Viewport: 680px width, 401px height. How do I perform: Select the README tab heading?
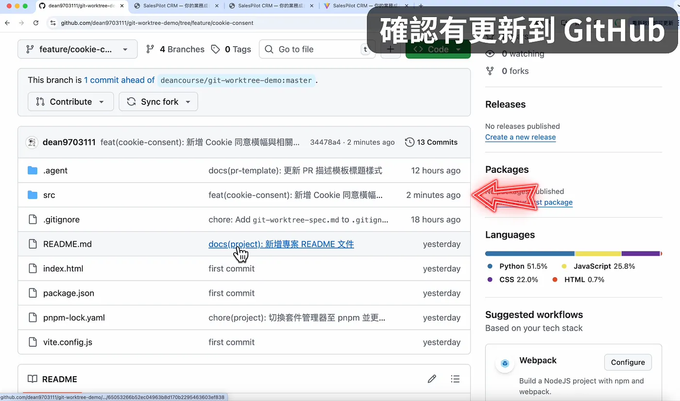[x=52, y=379]
